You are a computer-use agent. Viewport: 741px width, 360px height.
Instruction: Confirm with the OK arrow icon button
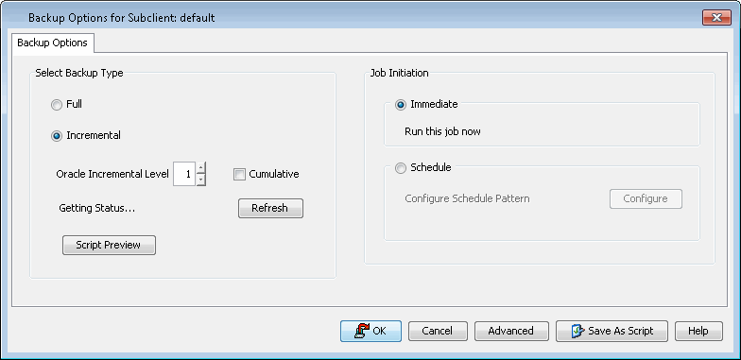(370, 331)
